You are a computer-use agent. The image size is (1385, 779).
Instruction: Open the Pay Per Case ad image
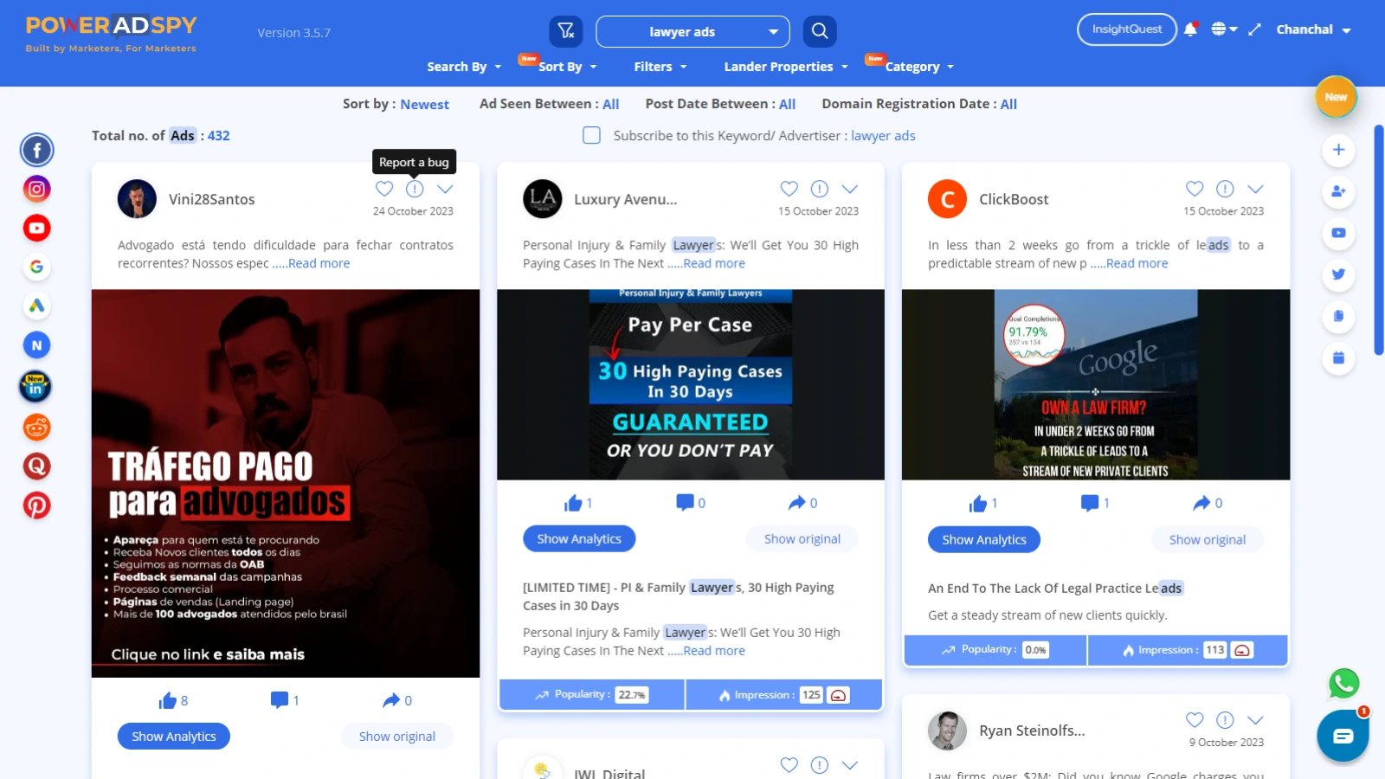coord(691,384)
